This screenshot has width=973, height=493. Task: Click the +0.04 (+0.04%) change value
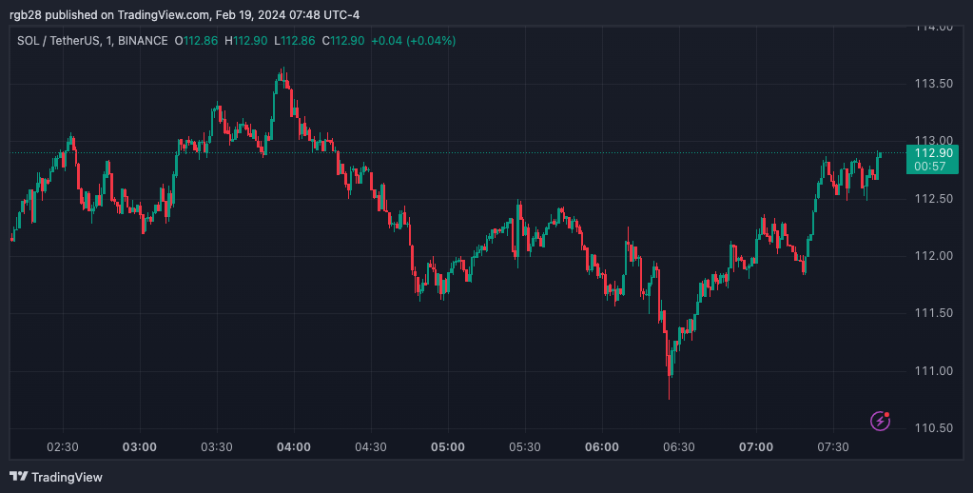click(x=413, y=41)
